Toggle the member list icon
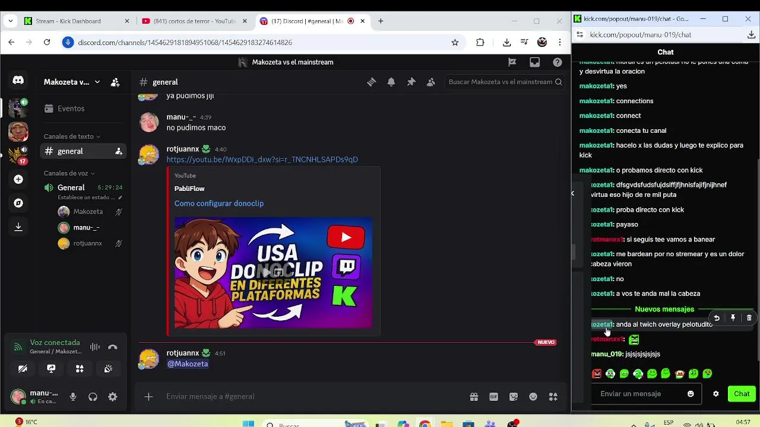 click(x=431, y=82)
